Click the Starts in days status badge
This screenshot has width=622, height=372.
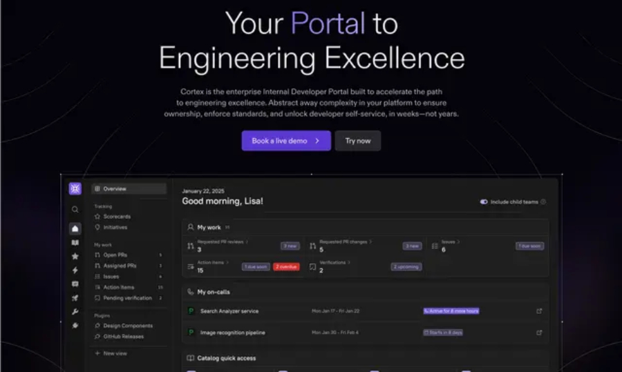coord(443,333)
